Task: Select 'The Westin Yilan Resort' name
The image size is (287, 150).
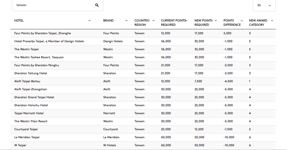Action: [x=31, y=121]
